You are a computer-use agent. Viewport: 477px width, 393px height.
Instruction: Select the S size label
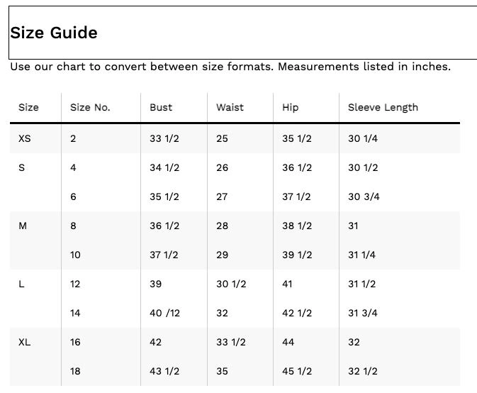click(x=21, y=168)
